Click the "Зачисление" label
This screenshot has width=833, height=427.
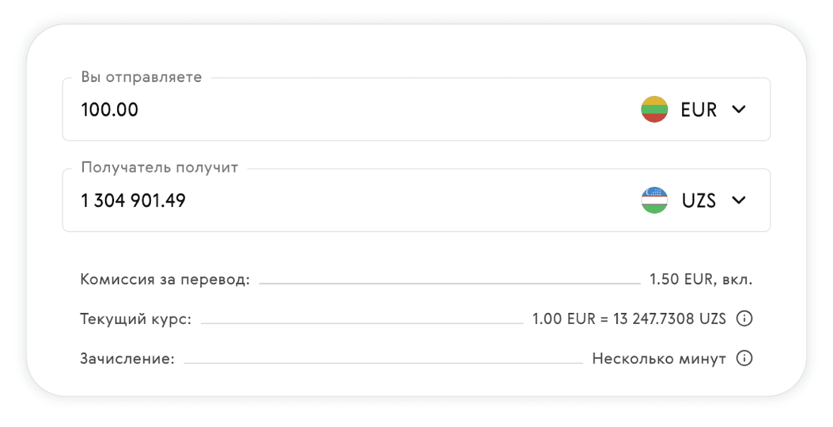(127, 359)
